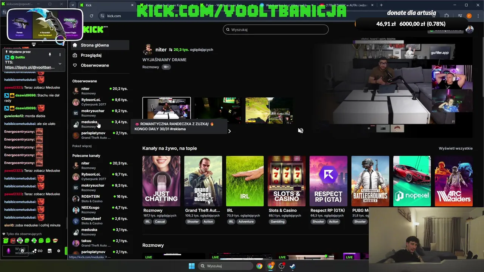Open the NoPixel category card
Image resolution: width=484 pixels, height=272 pixels.
[412, 181]
